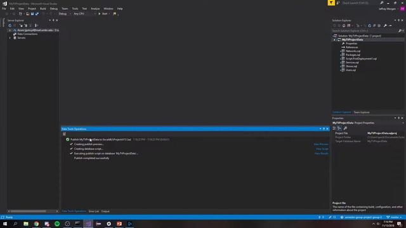Click Save All icon in main toolbar

pyautogui.click(x=37, y=14)
